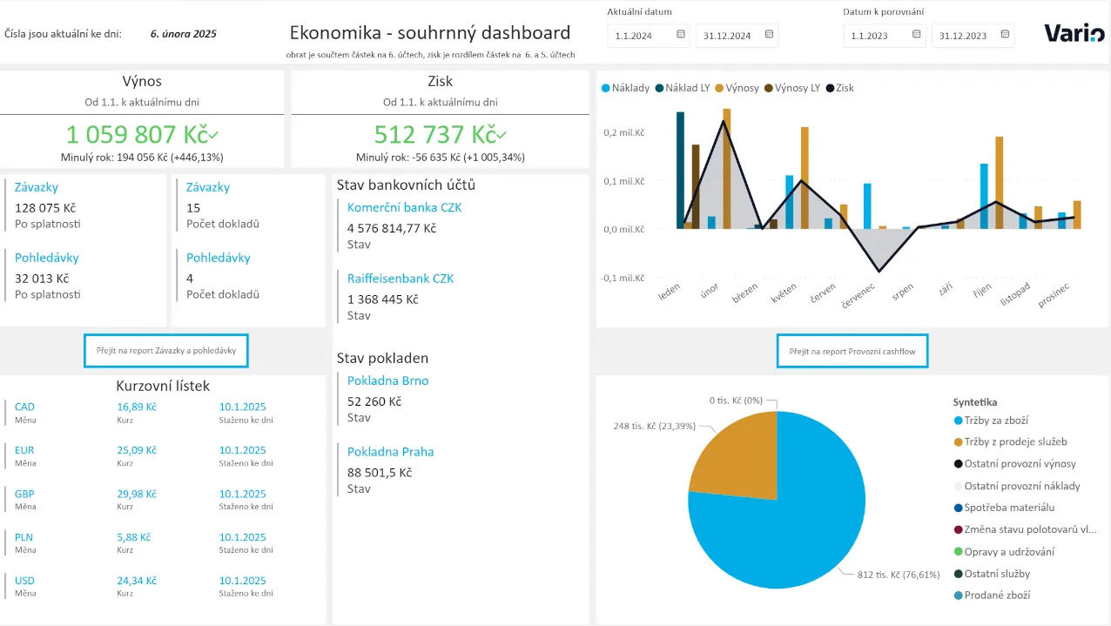Click the Datum k porovnání end date field
The height and width of the screenshot is (626, 1111).
point(963,36)
